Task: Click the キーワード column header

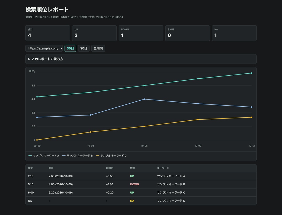Action: tap(163, 168)
